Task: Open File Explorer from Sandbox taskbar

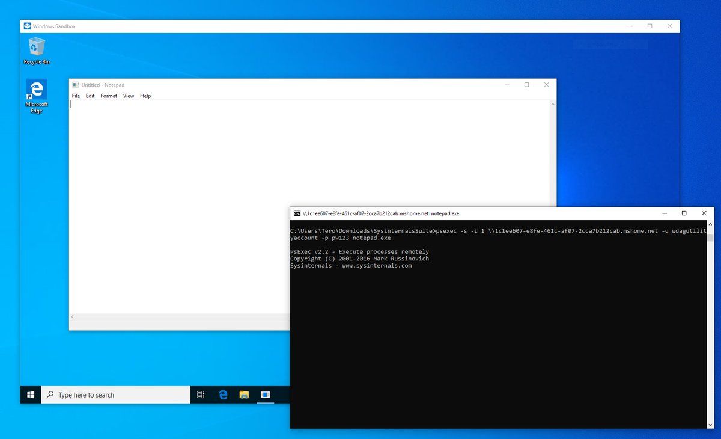Action: 244,394
